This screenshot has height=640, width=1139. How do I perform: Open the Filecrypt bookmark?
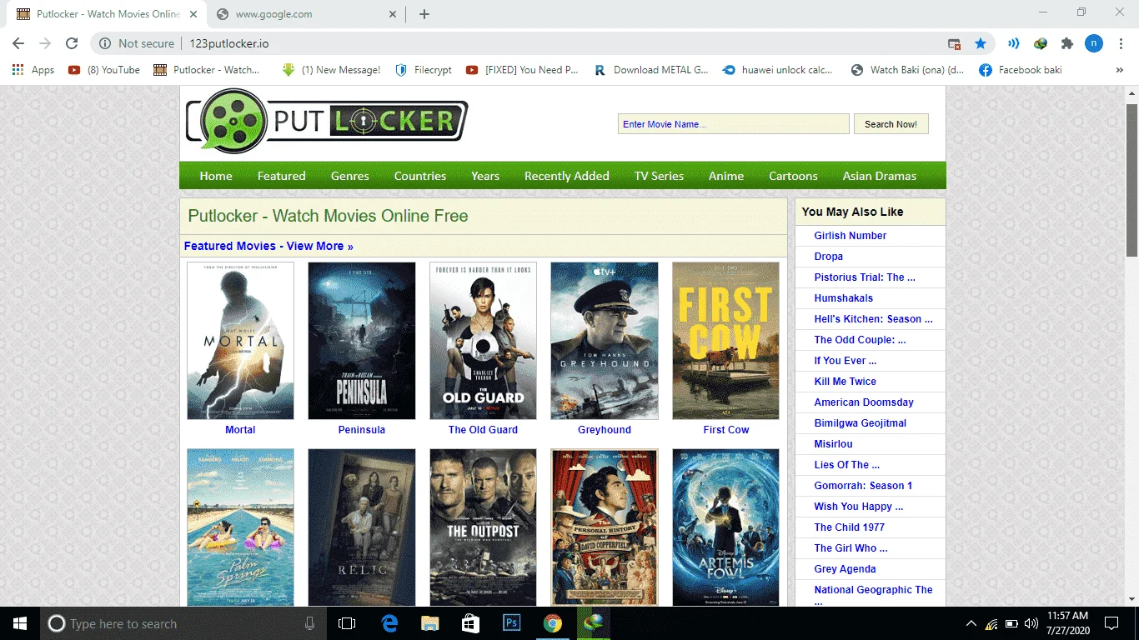pos(424,70)
